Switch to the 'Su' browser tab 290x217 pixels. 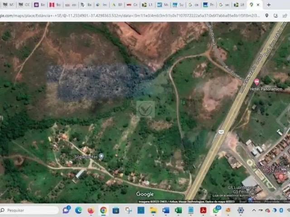click(178, 5)
